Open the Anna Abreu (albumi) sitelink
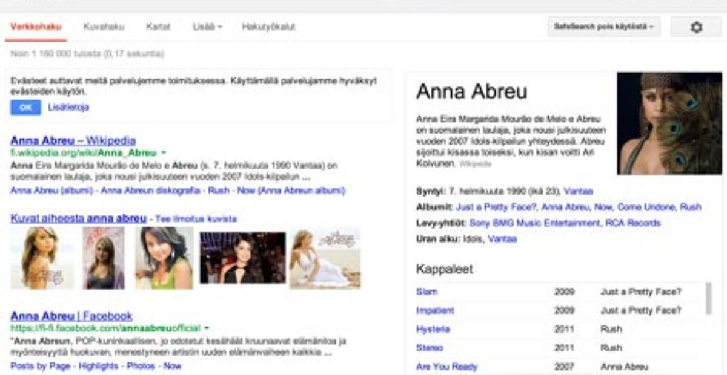727x375 pixels. pos(53,191)
